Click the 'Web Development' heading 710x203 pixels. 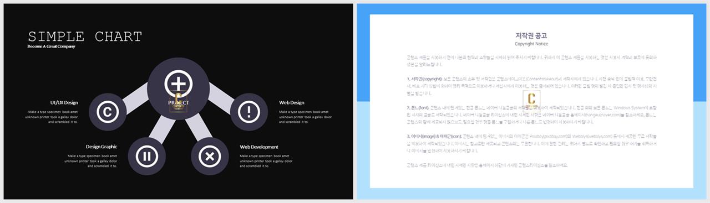coord(259,147)
